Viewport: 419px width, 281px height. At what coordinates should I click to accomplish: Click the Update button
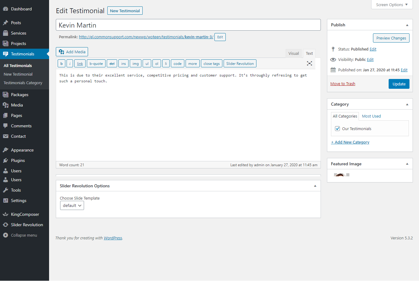coord(399,84)
